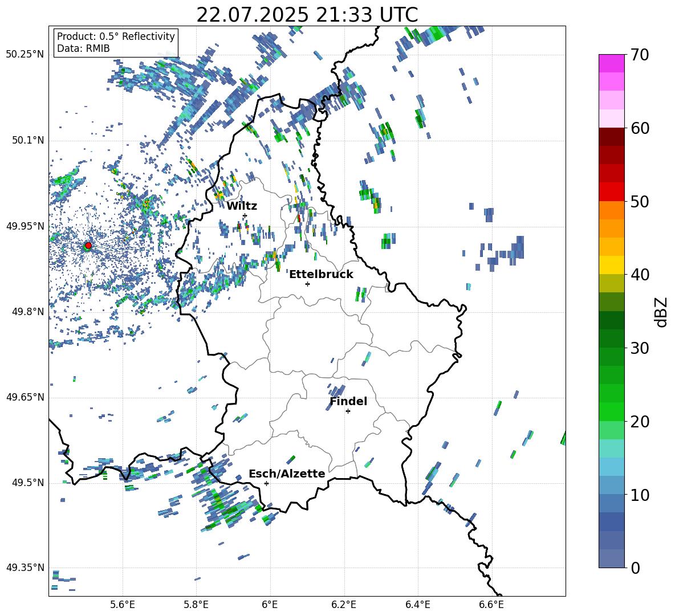Click the Esch/Alzette station cross marker

[266, 483]
